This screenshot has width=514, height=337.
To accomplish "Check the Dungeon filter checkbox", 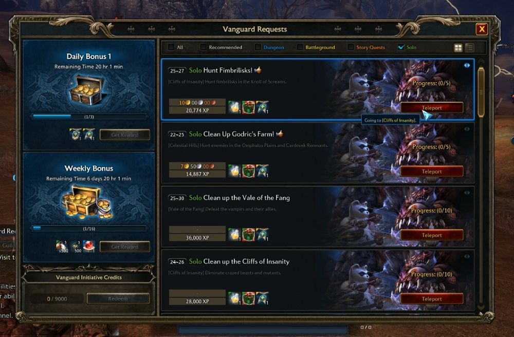I will [258, 47].
